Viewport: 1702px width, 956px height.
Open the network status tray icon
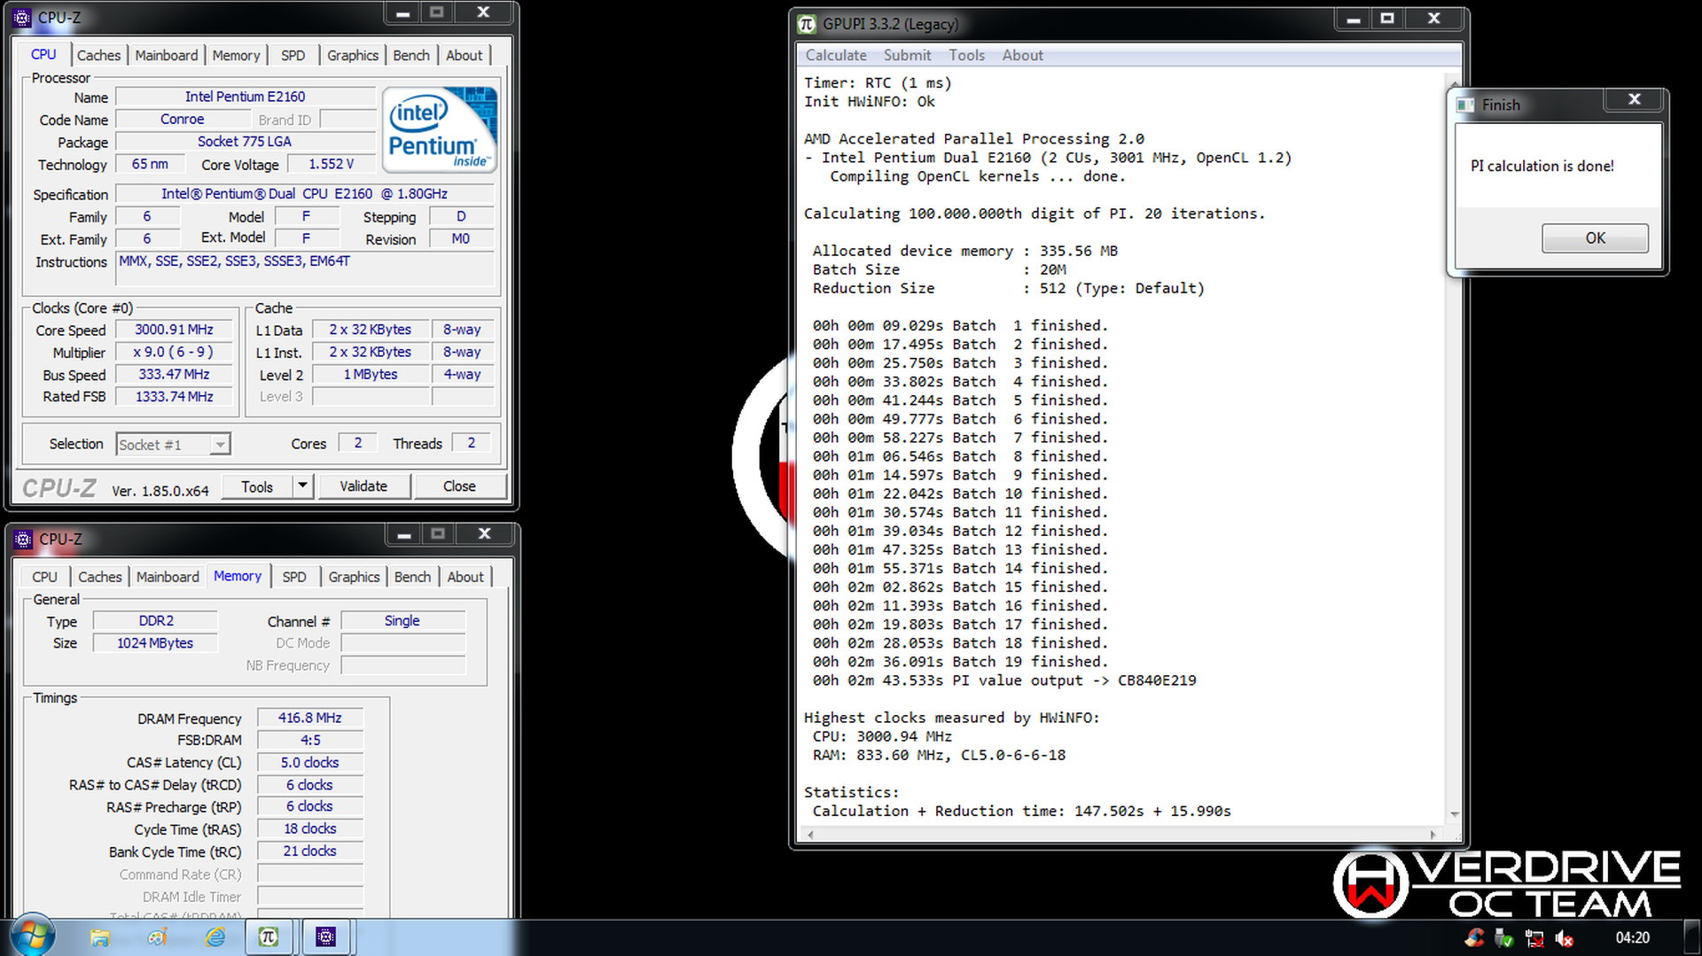1534,938
